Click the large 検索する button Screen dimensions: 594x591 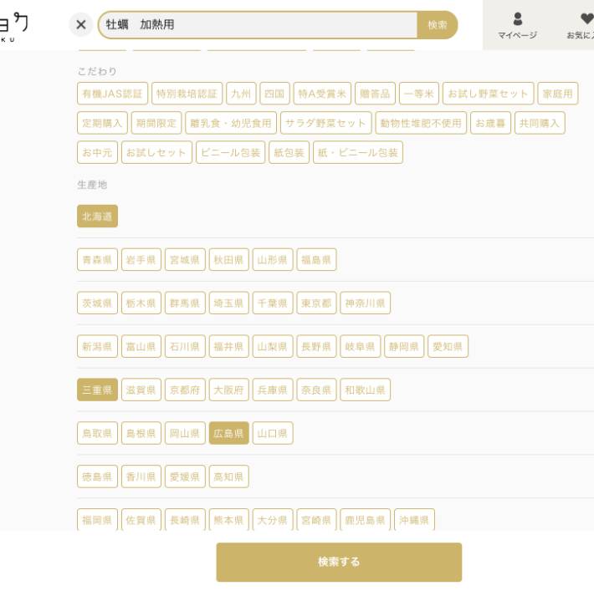339,562
